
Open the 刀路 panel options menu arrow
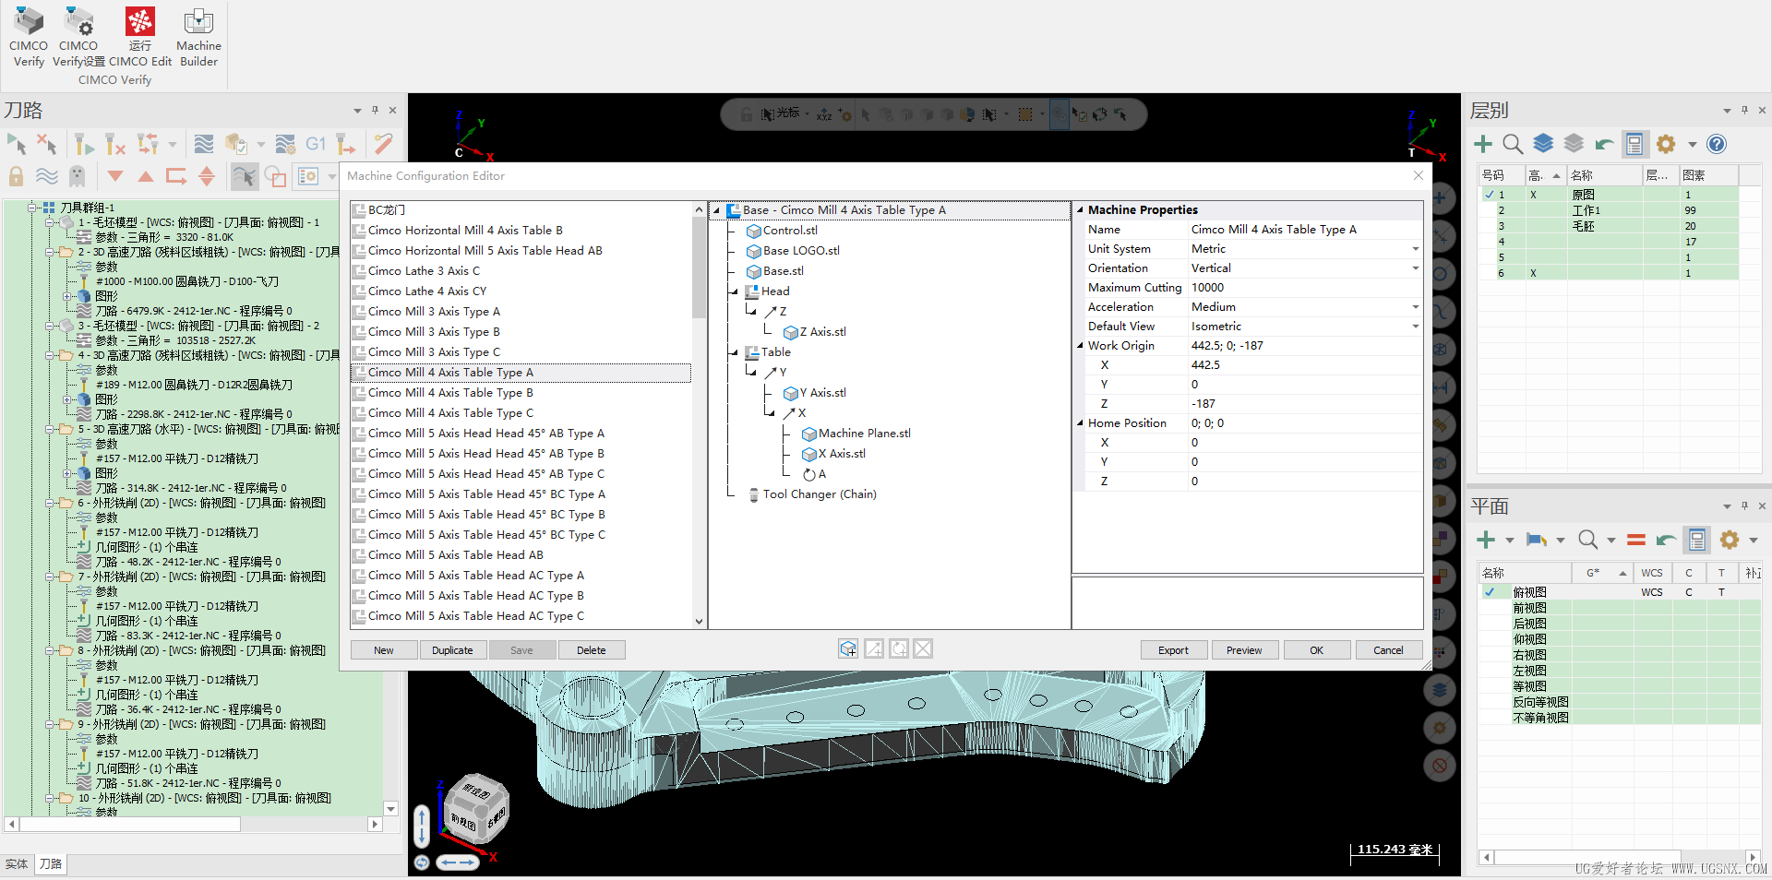point(357,111)
